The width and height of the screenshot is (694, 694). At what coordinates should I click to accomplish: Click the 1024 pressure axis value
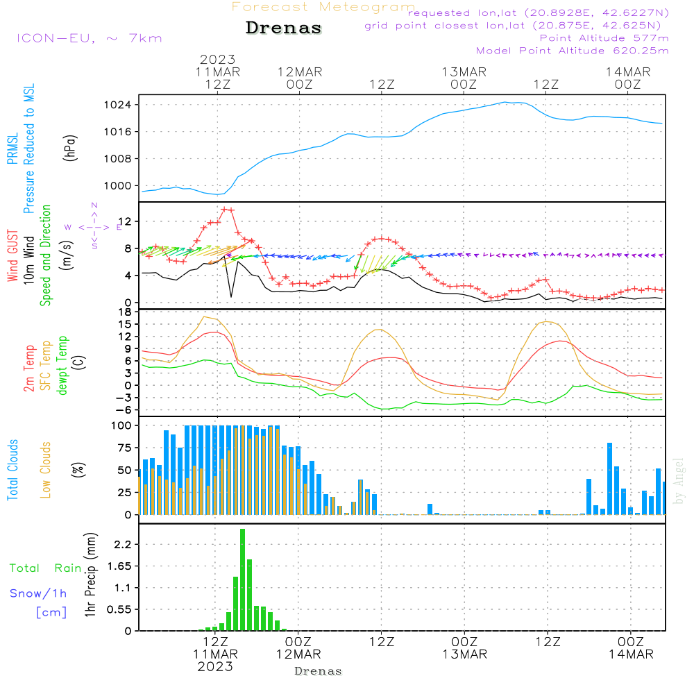(x=118, y=105)
